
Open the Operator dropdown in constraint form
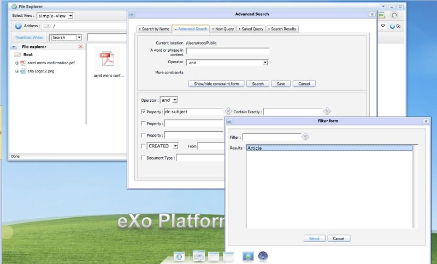point(169,100)
